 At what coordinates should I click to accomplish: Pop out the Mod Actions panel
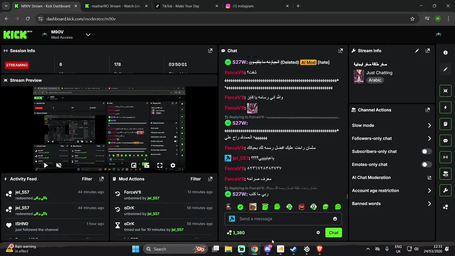tap(210, 179)
